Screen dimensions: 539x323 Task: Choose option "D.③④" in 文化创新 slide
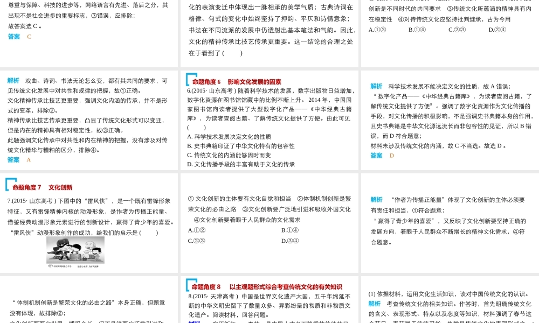[x=290, y=241]
